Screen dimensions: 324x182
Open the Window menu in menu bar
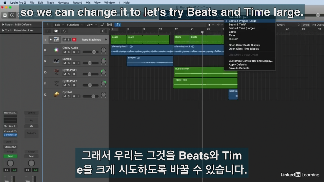(x=109, y=3)
